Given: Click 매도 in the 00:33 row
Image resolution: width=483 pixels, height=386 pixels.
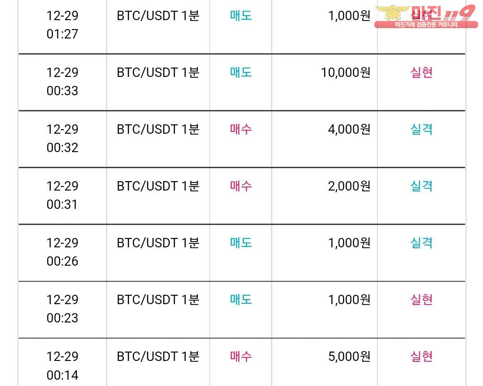Looking at the screenshot, I should (241, 72).
